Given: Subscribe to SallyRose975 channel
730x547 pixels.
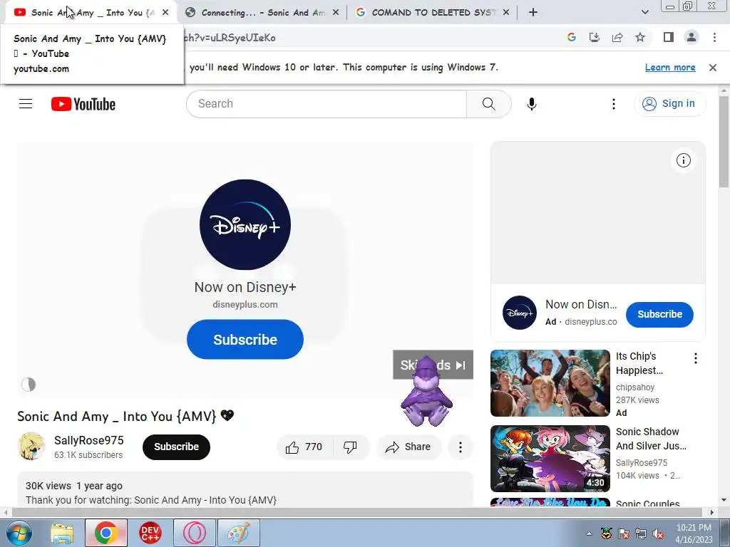Looking at the screenshot, I should click(x=177, y=447).
